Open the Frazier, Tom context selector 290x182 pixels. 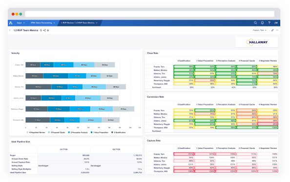pyautogui.click(x=259, y=30)
